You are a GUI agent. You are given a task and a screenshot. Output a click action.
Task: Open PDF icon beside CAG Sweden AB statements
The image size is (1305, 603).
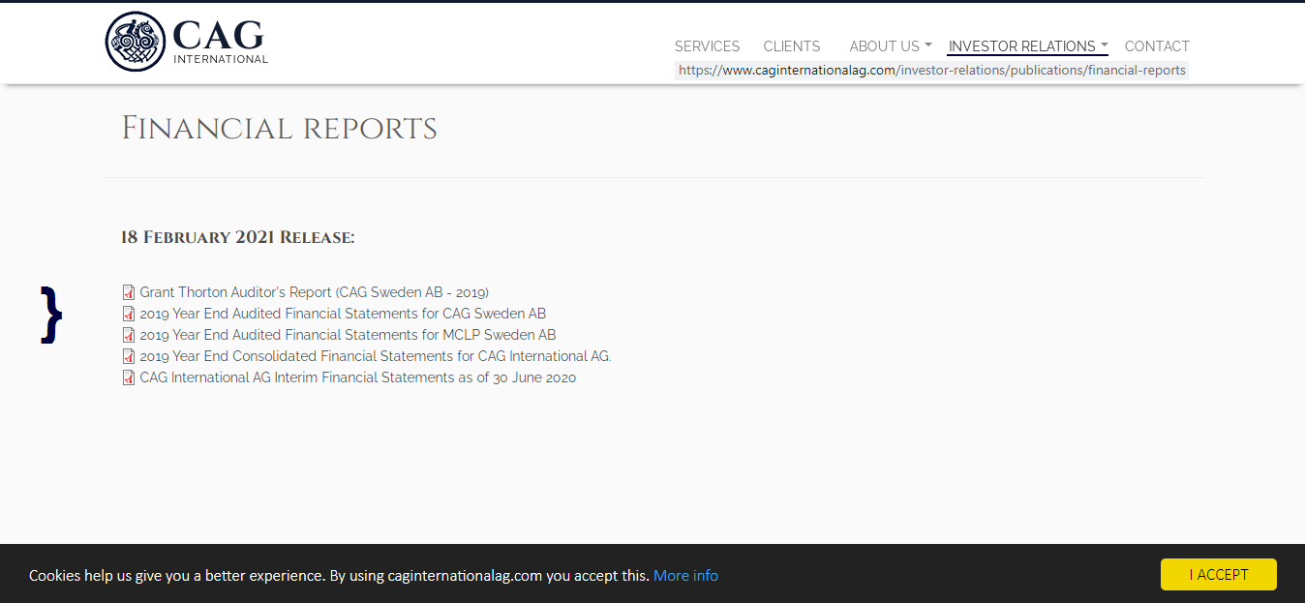pos(129,314)
